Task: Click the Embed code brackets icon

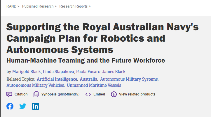Action: 88,94
